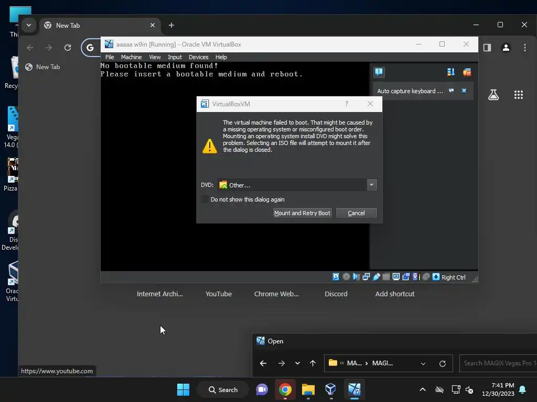
Task: Open VirtualBox Manager from the taskbar
Action: pyautogui.click(x=330, y=389)
